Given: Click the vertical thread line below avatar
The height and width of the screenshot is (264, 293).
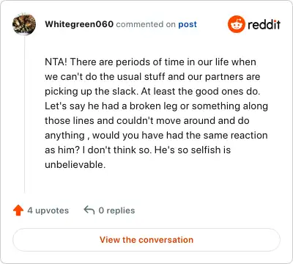Looking at the screenshot, I should (24, 114).
